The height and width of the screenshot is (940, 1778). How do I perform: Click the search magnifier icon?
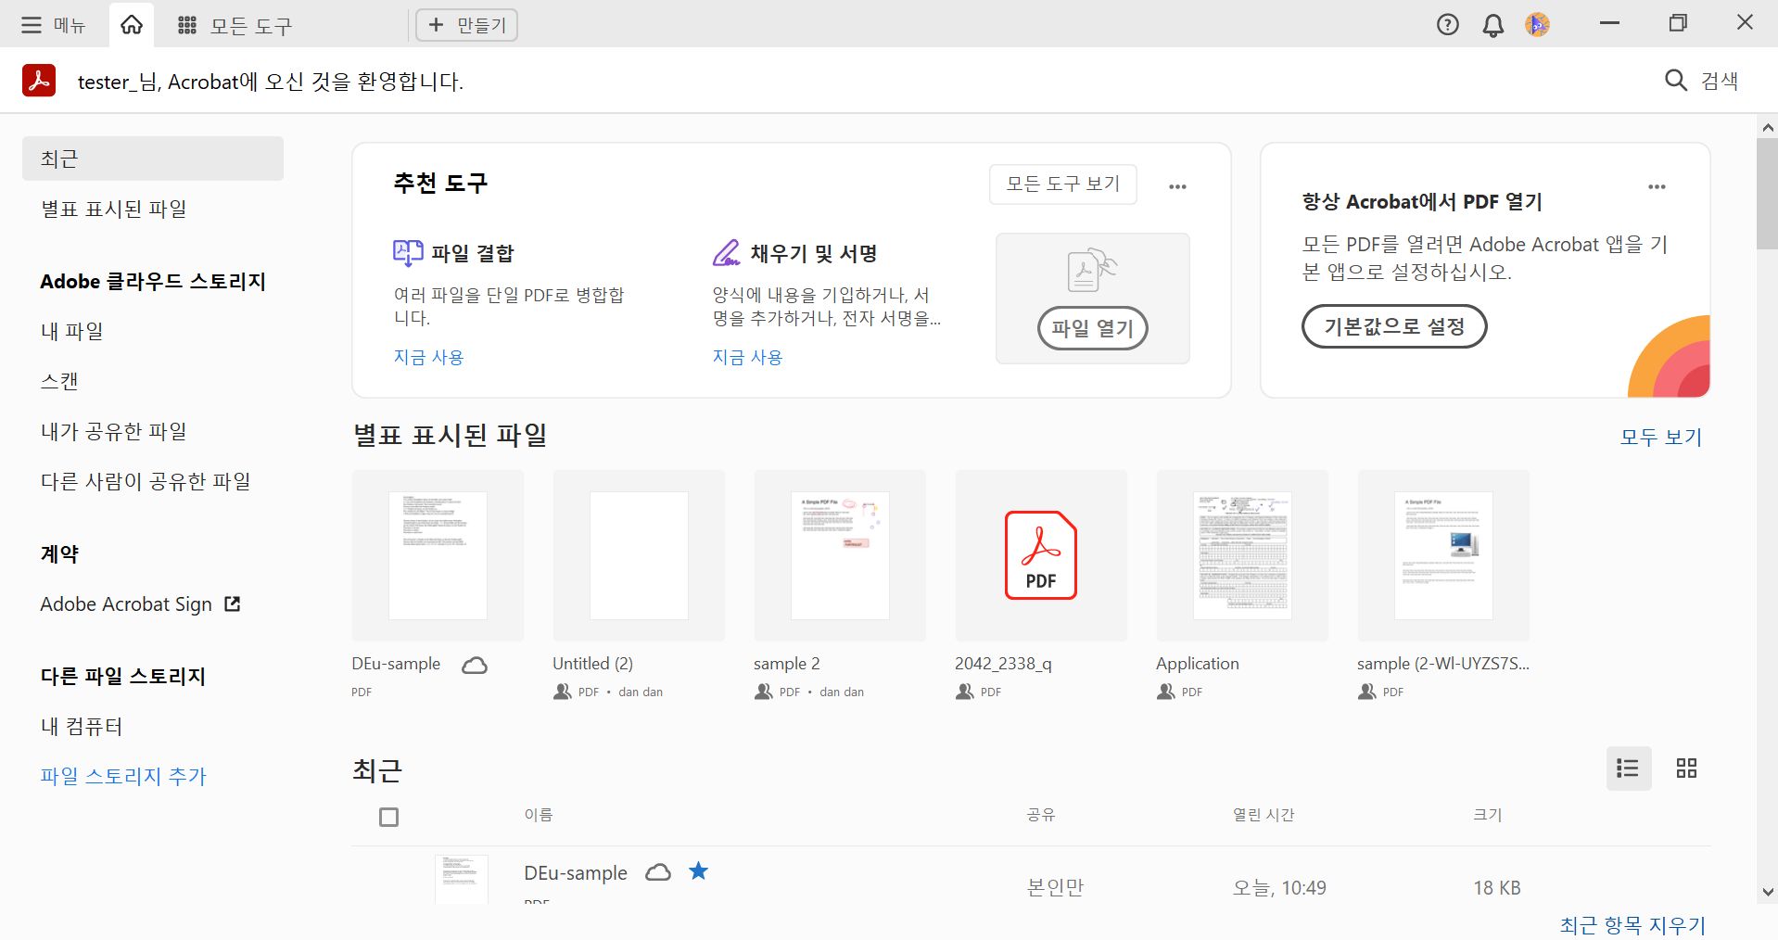1674,80
